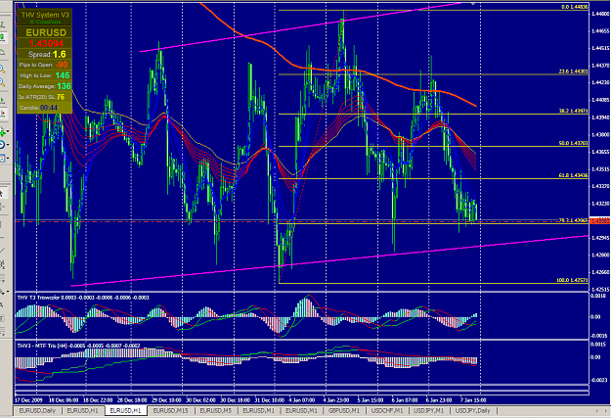Expand the indicators list dropdown arrow
This screenshot has width=611, height=418.
pyautogui.click(x=8, y=132)
